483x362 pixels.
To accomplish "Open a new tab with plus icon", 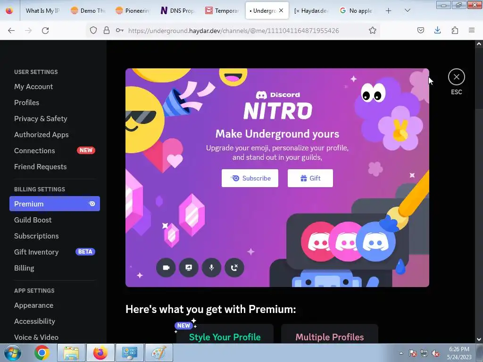I will click(x=389, y=11).
